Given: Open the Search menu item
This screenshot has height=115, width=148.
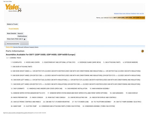Looking at the screenshot, I should [20, 33].
